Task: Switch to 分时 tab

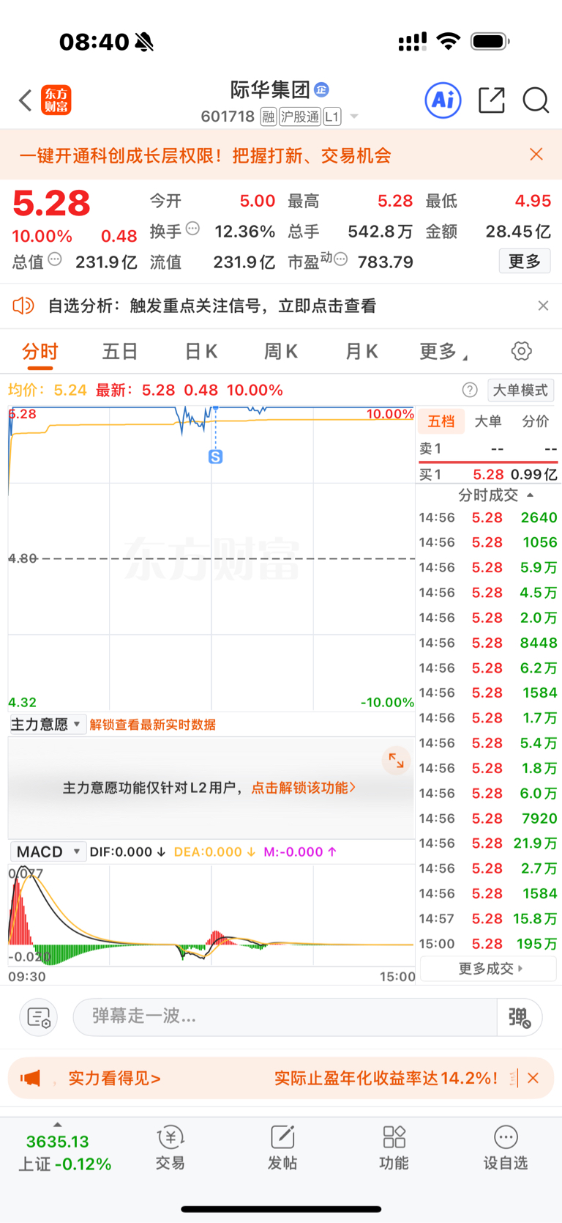Action: [x=40, y=352]
